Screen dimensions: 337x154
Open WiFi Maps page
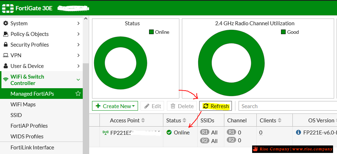click(41, 105)
